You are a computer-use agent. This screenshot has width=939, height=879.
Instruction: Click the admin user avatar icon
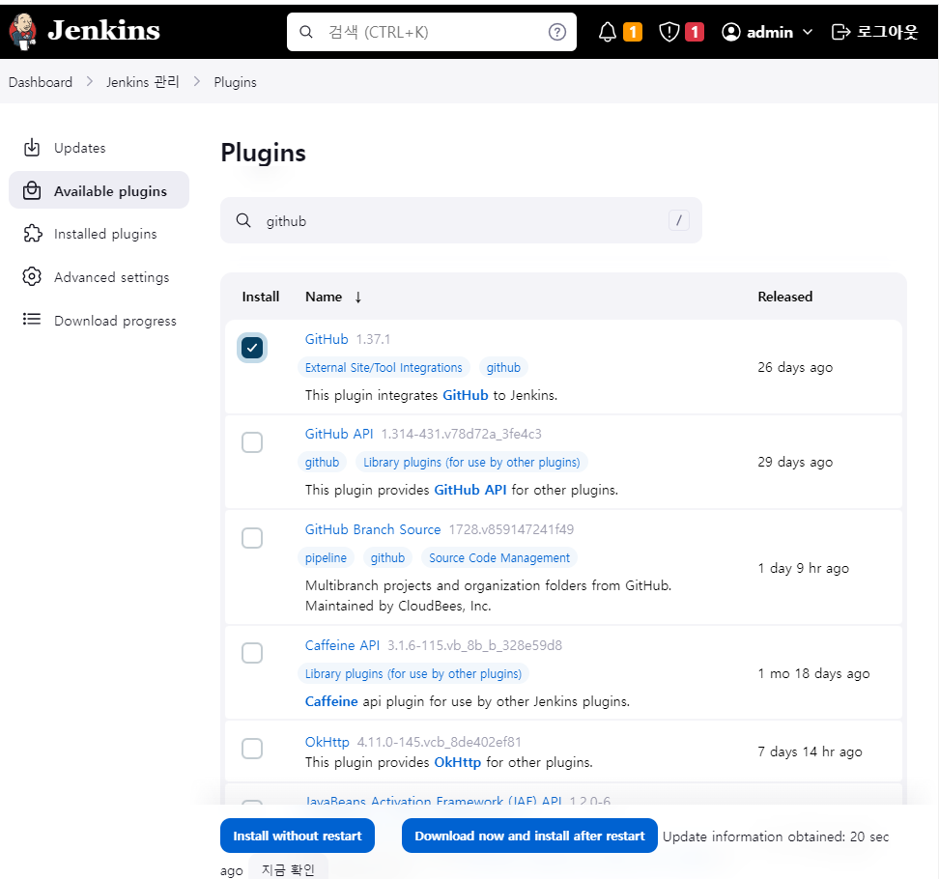click(730, 32)
